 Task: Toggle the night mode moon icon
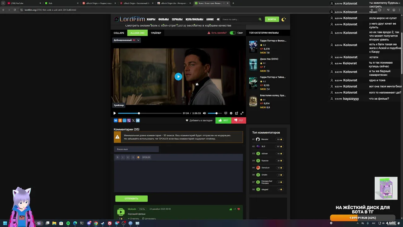284,19
